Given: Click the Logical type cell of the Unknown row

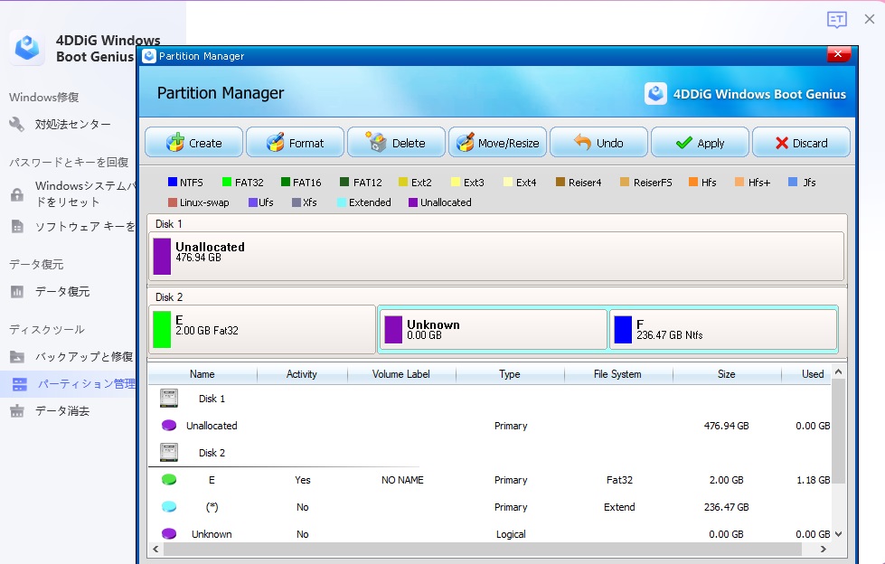Looking at the screenshot, I should (x=511, y=534).
